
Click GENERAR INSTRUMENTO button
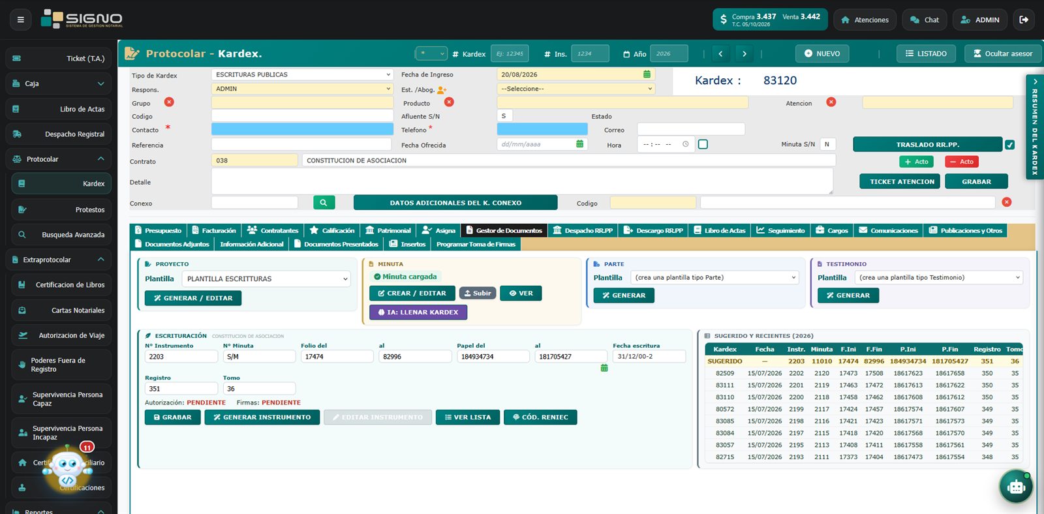pyautogui.click(x=262, y=417)
